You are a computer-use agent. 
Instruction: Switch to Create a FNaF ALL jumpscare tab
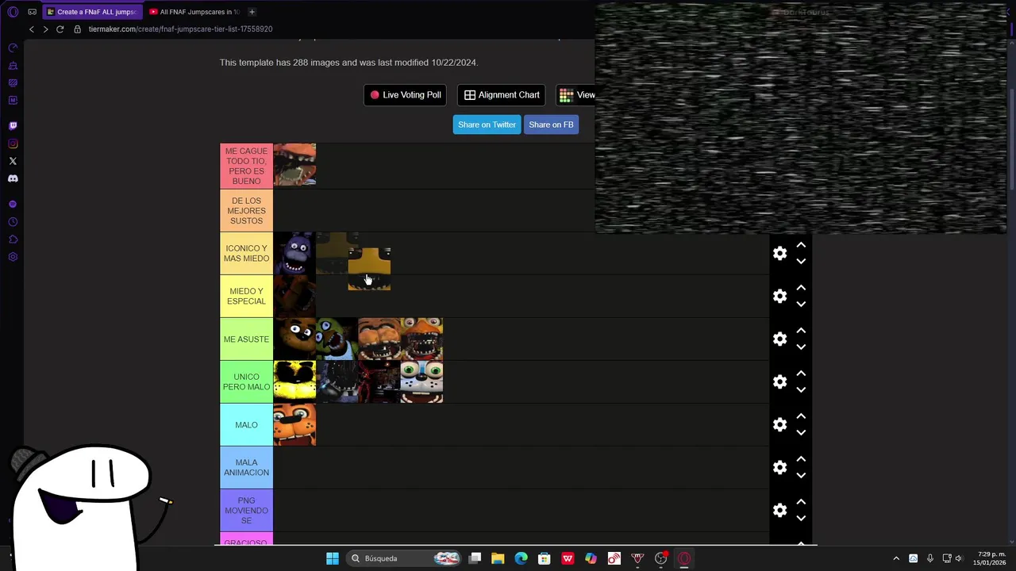(x=91, y=12)
